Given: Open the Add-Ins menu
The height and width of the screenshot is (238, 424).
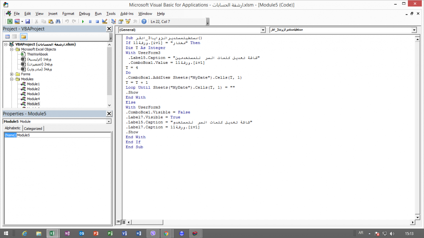Looking at the screenshot, I should tap(127, 14).
